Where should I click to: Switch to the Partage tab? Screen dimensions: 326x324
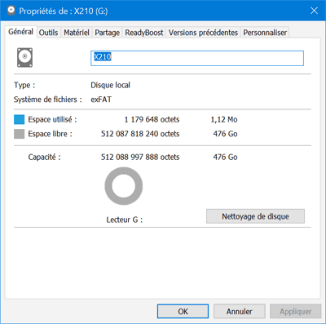(107, 33)
